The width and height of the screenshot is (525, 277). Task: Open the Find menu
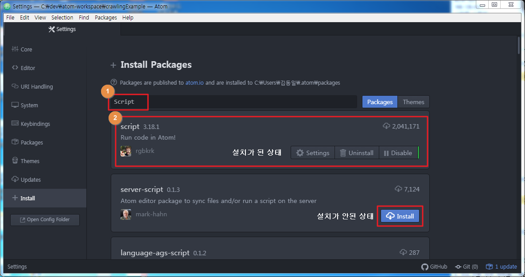point(84,17)
